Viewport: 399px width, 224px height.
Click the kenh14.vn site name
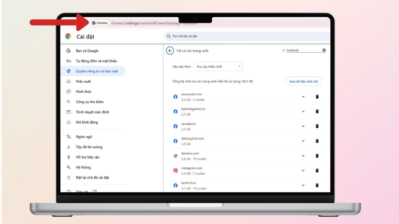pyautogui.click(x=189, y=183)
